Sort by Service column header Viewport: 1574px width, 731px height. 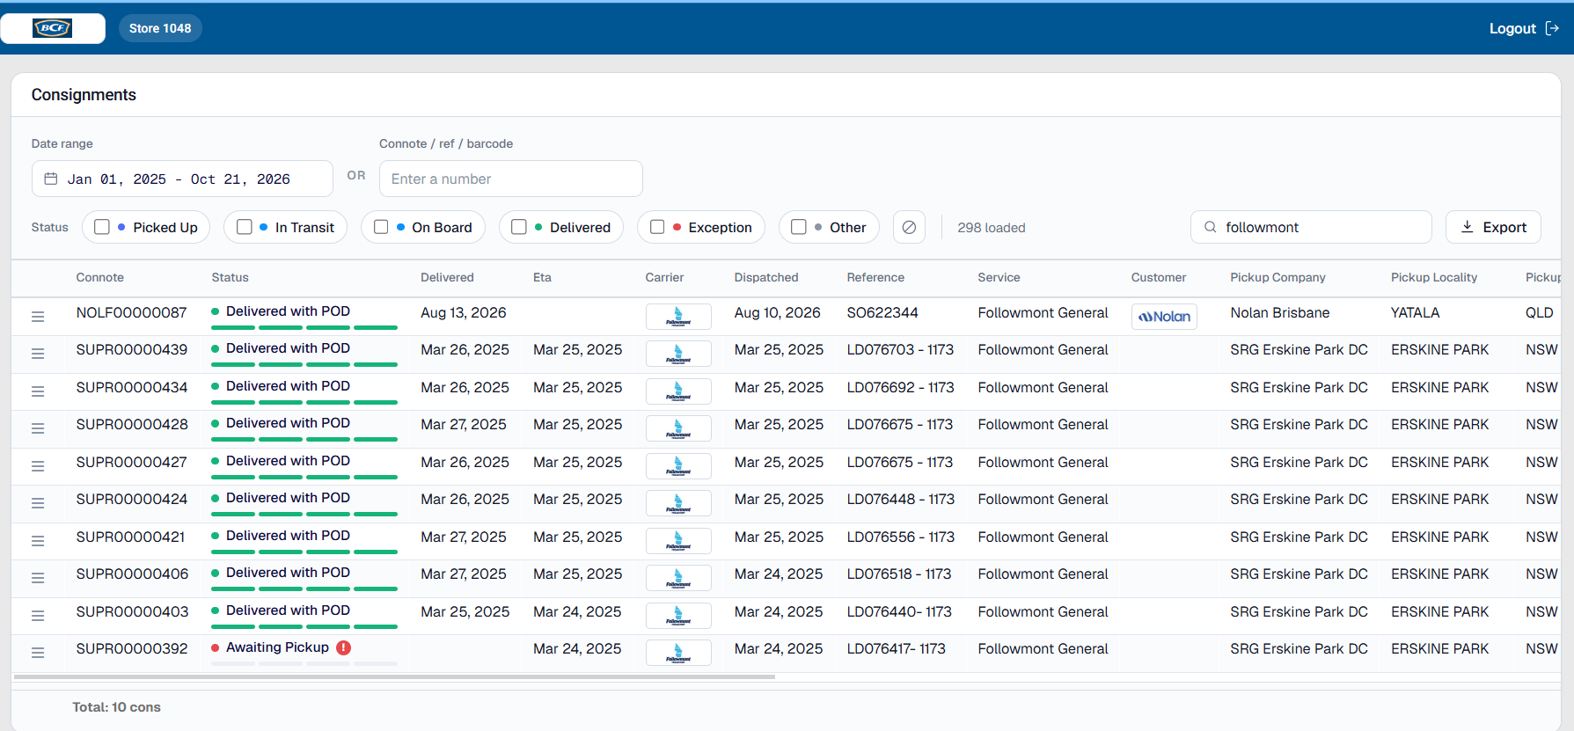point(999,277)
